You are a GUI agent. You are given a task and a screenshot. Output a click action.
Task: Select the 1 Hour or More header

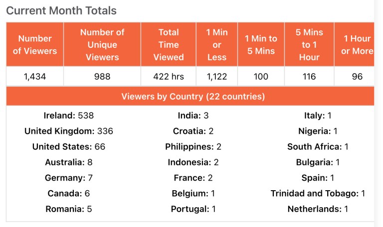[x=357, y=44]
